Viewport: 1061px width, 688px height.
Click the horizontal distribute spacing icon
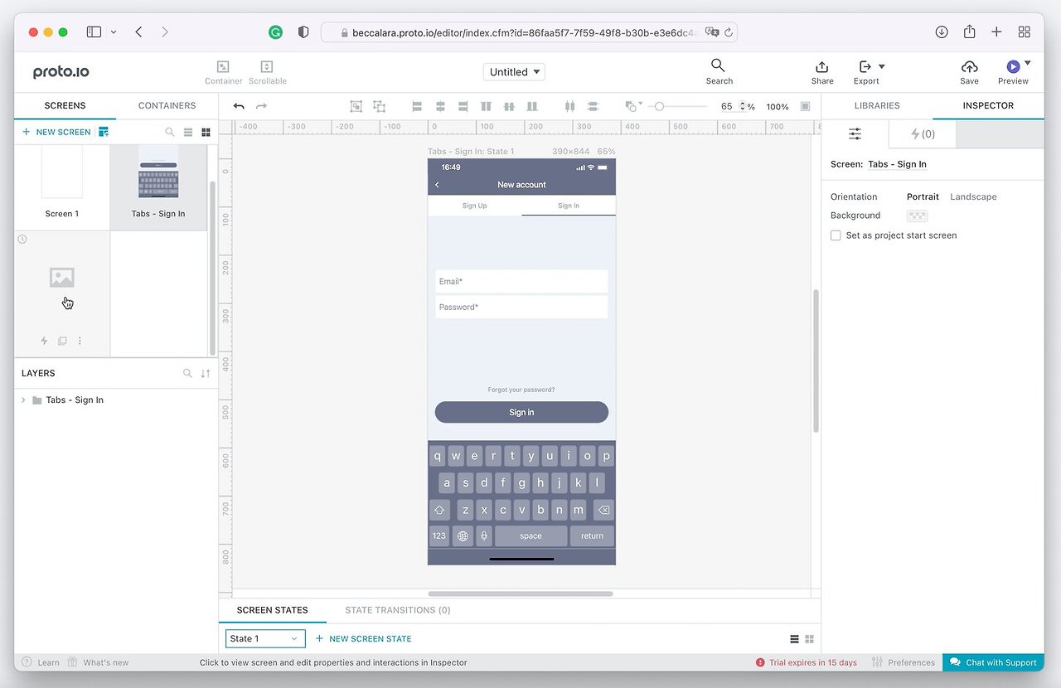[x=569, y=106]
